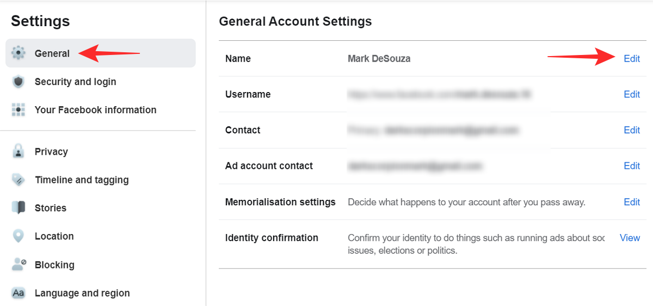The image size is (653, 306).
Task: Edit the Ad account contact
Action: click(x=631, y=166)
